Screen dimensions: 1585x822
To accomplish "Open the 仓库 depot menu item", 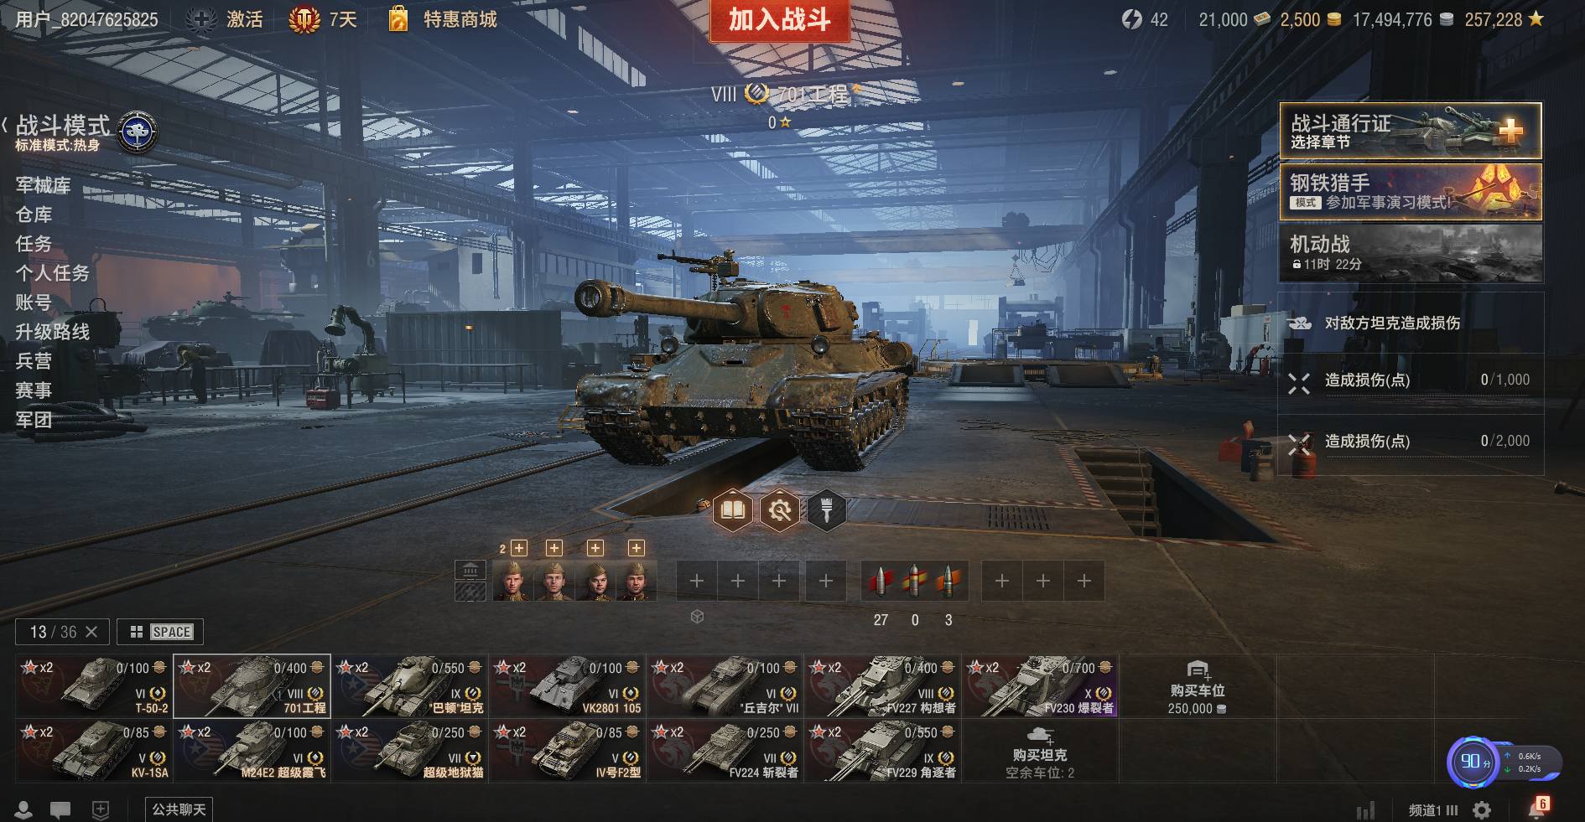I will [x=34, y=215].
